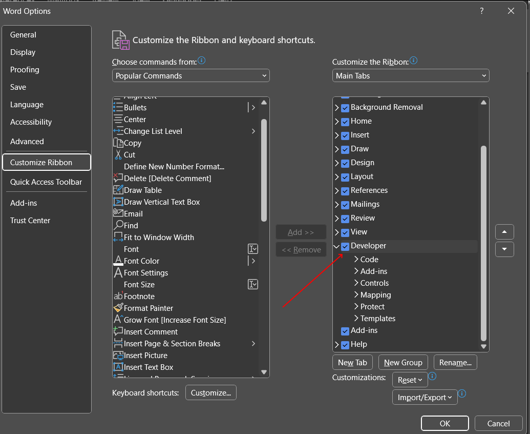Open the Proofing options category
This screenshot has width=530, height=434.
click(47, 70)
